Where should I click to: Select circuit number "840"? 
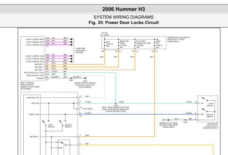[65, 66]
